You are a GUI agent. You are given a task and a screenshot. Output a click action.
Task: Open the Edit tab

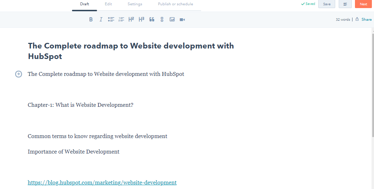click(108, 4)
